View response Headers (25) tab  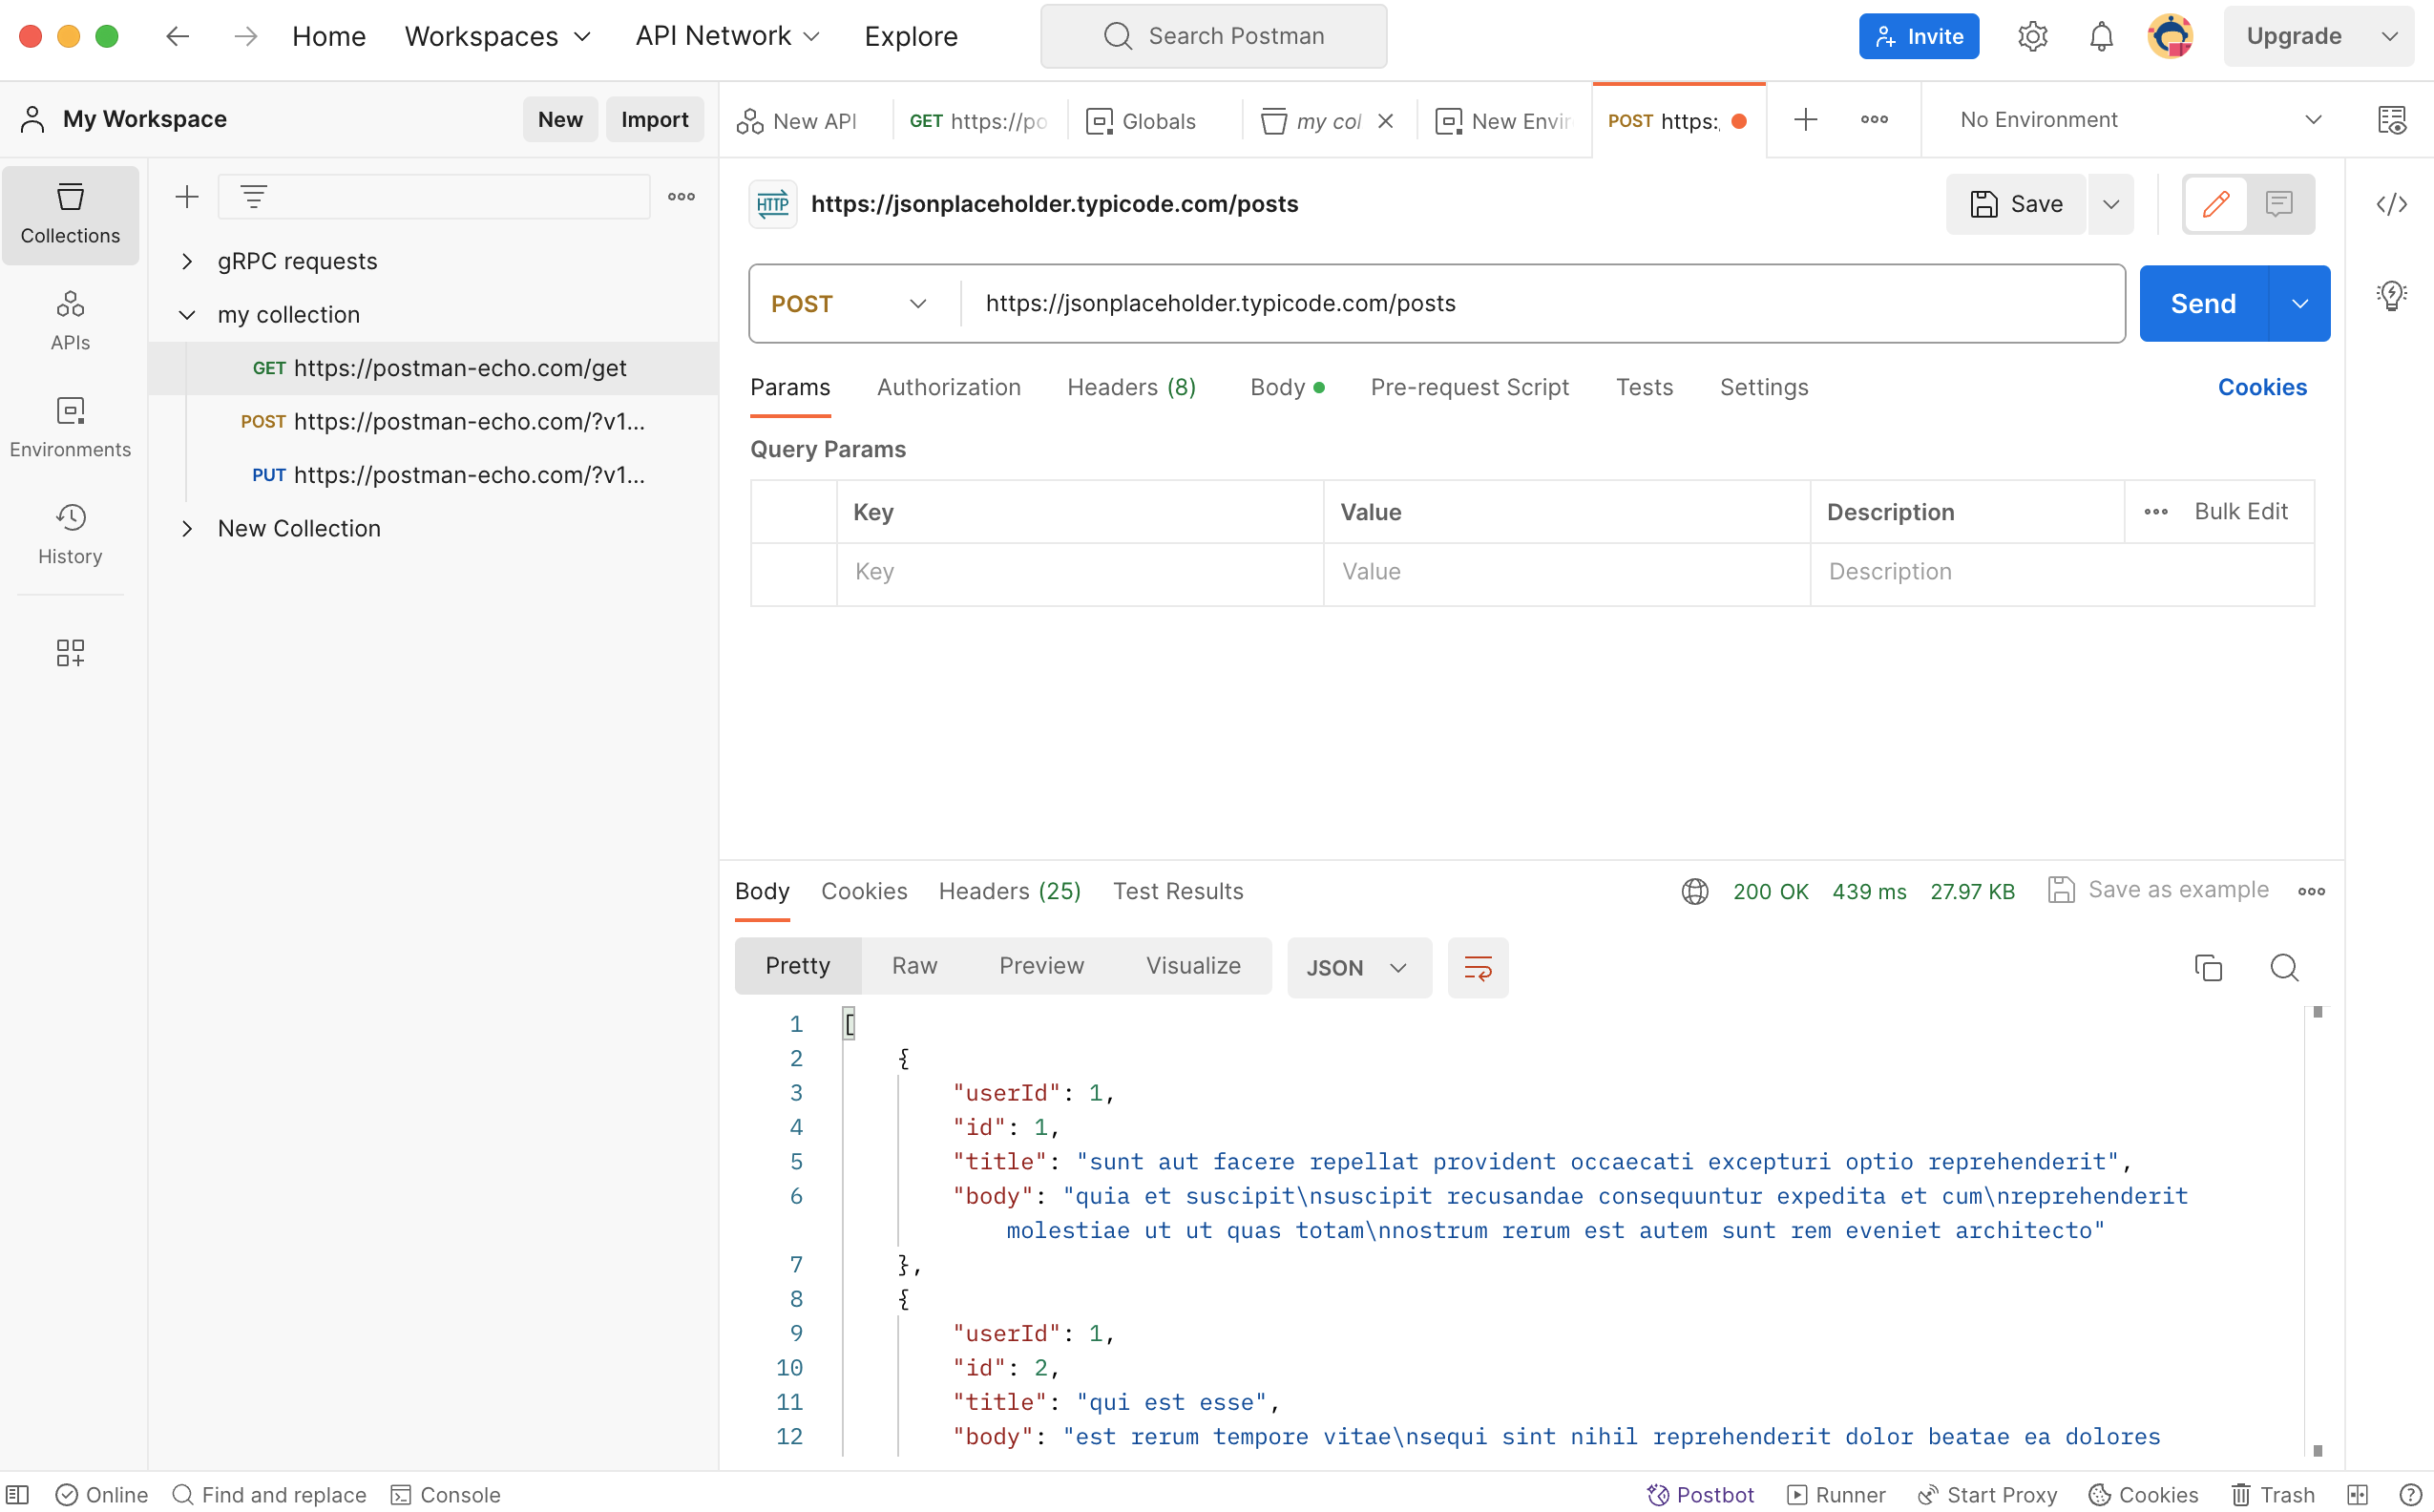[1009, 891]
